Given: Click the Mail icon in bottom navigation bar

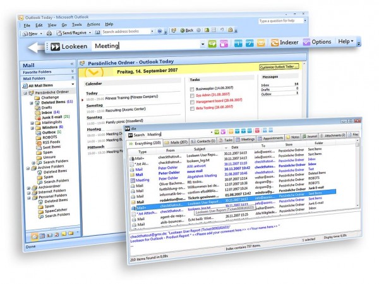Looking at the screenshot, I should click(35, 236).
